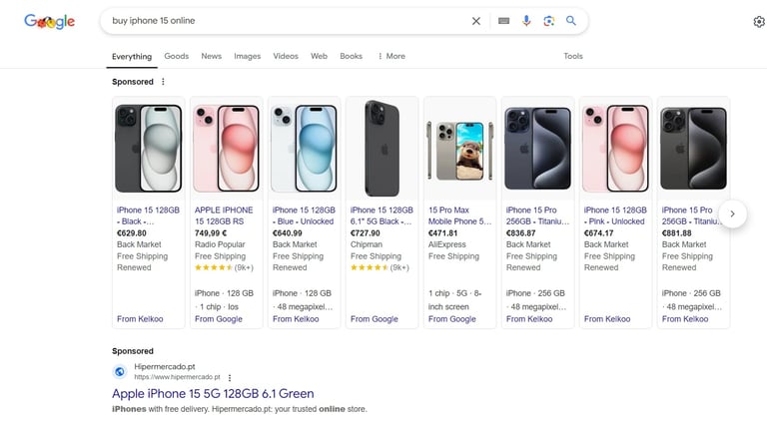Open Google Lens image search

coord(549,21)
